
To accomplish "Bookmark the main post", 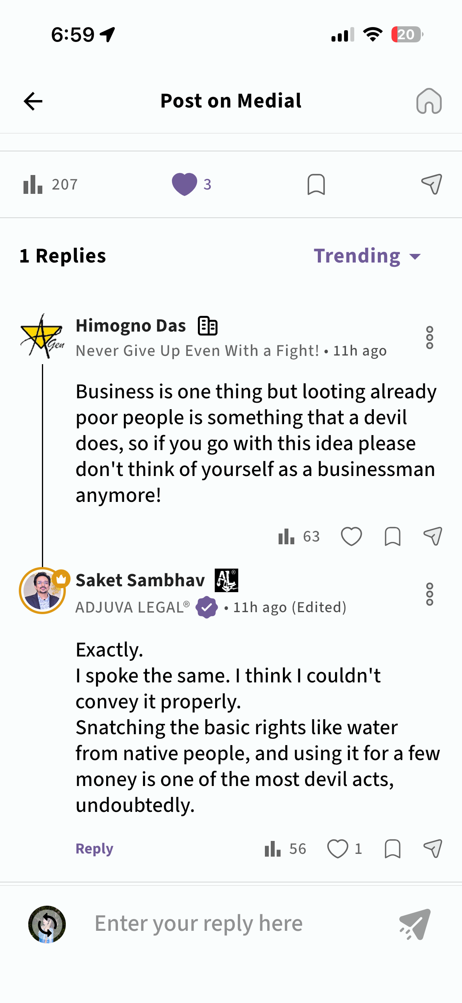I will click(316, 184).
